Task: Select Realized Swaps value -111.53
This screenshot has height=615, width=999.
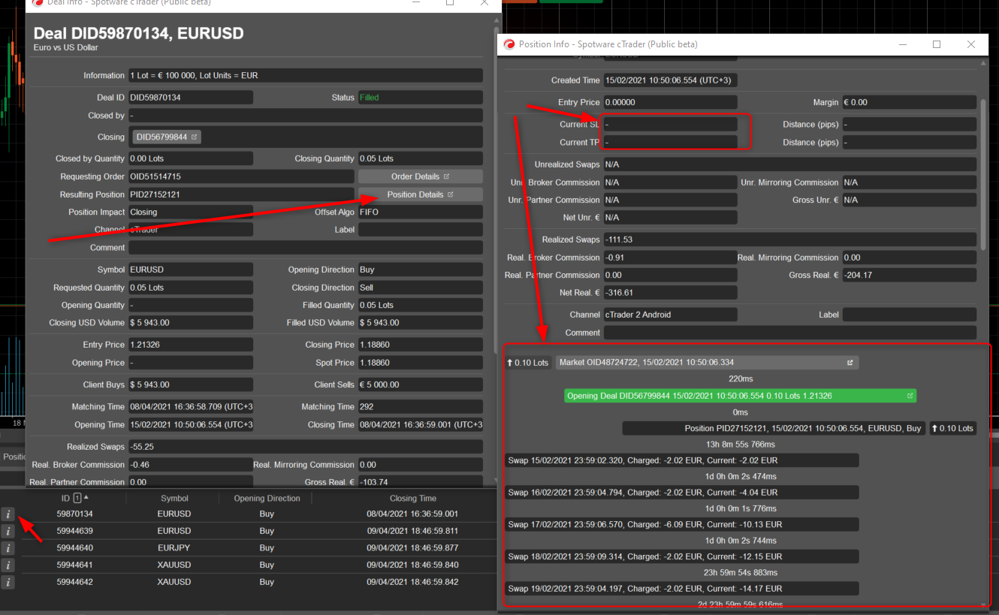Action: [790, 240]
